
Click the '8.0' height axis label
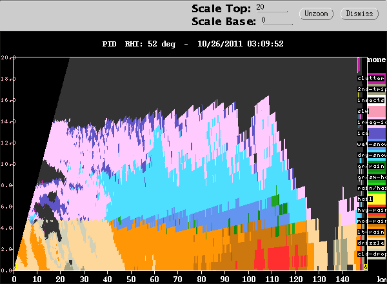(x=6, y=185)
